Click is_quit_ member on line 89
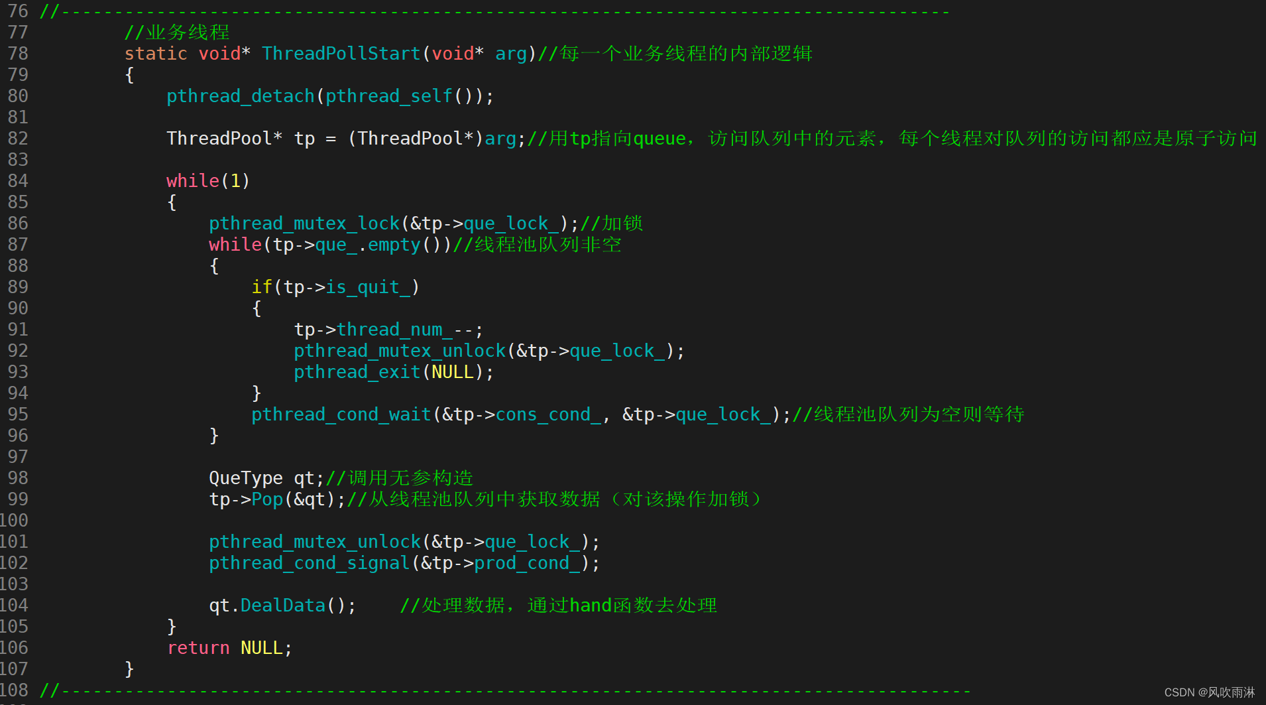The width and height of the screenshot is (1266, 705). 368,287
